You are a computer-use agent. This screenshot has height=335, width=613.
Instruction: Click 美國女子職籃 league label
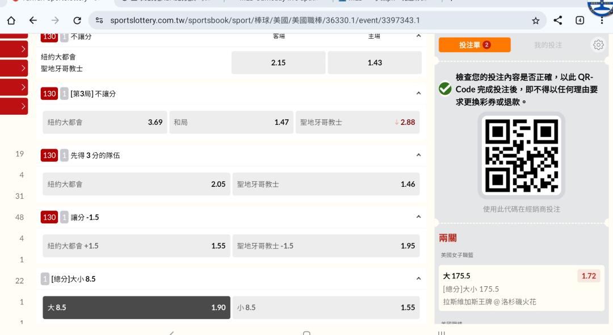pos(457,255)
